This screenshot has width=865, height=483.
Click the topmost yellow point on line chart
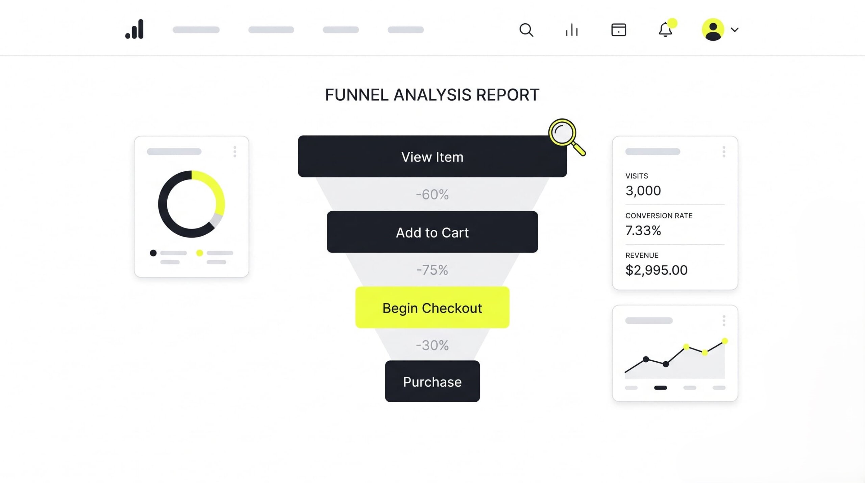coord(725,341)
